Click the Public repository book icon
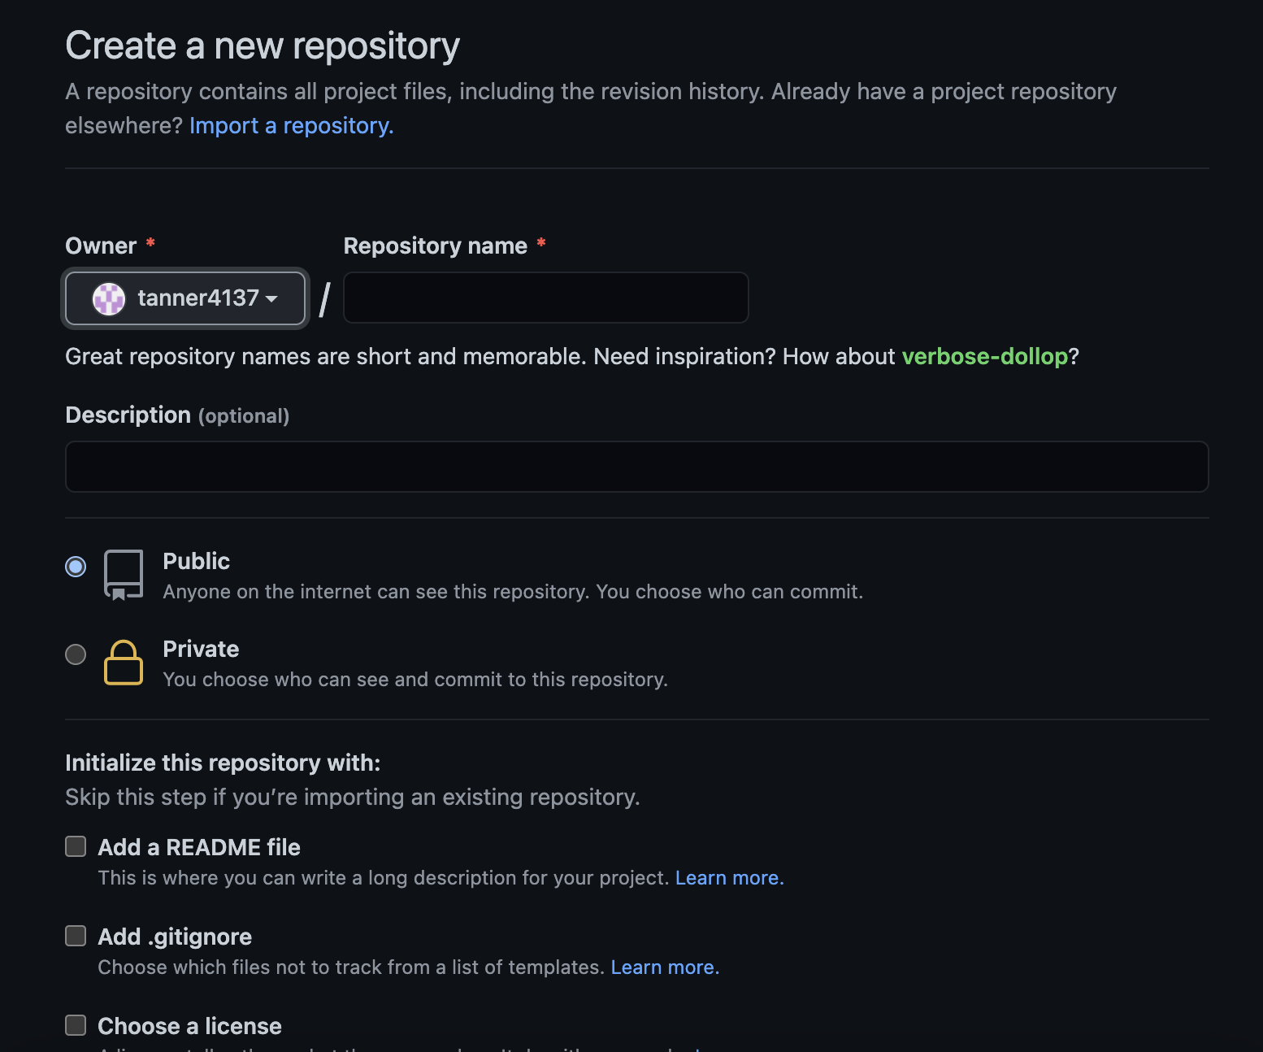 124,575
